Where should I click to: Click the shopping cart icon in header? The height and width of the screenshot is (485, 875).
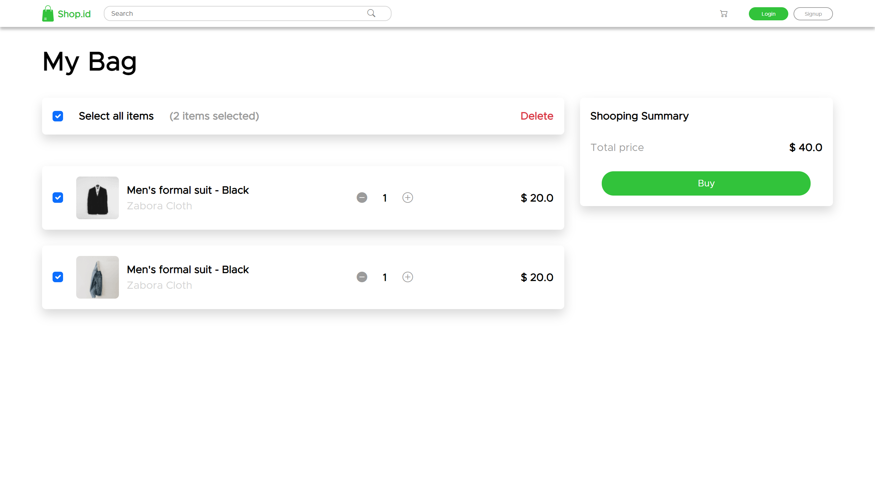[724, 13]
